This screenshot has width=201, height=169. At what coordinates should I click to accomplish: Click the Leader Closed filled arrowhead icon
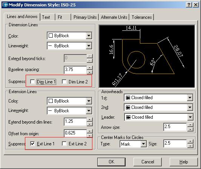pos(128,117)
